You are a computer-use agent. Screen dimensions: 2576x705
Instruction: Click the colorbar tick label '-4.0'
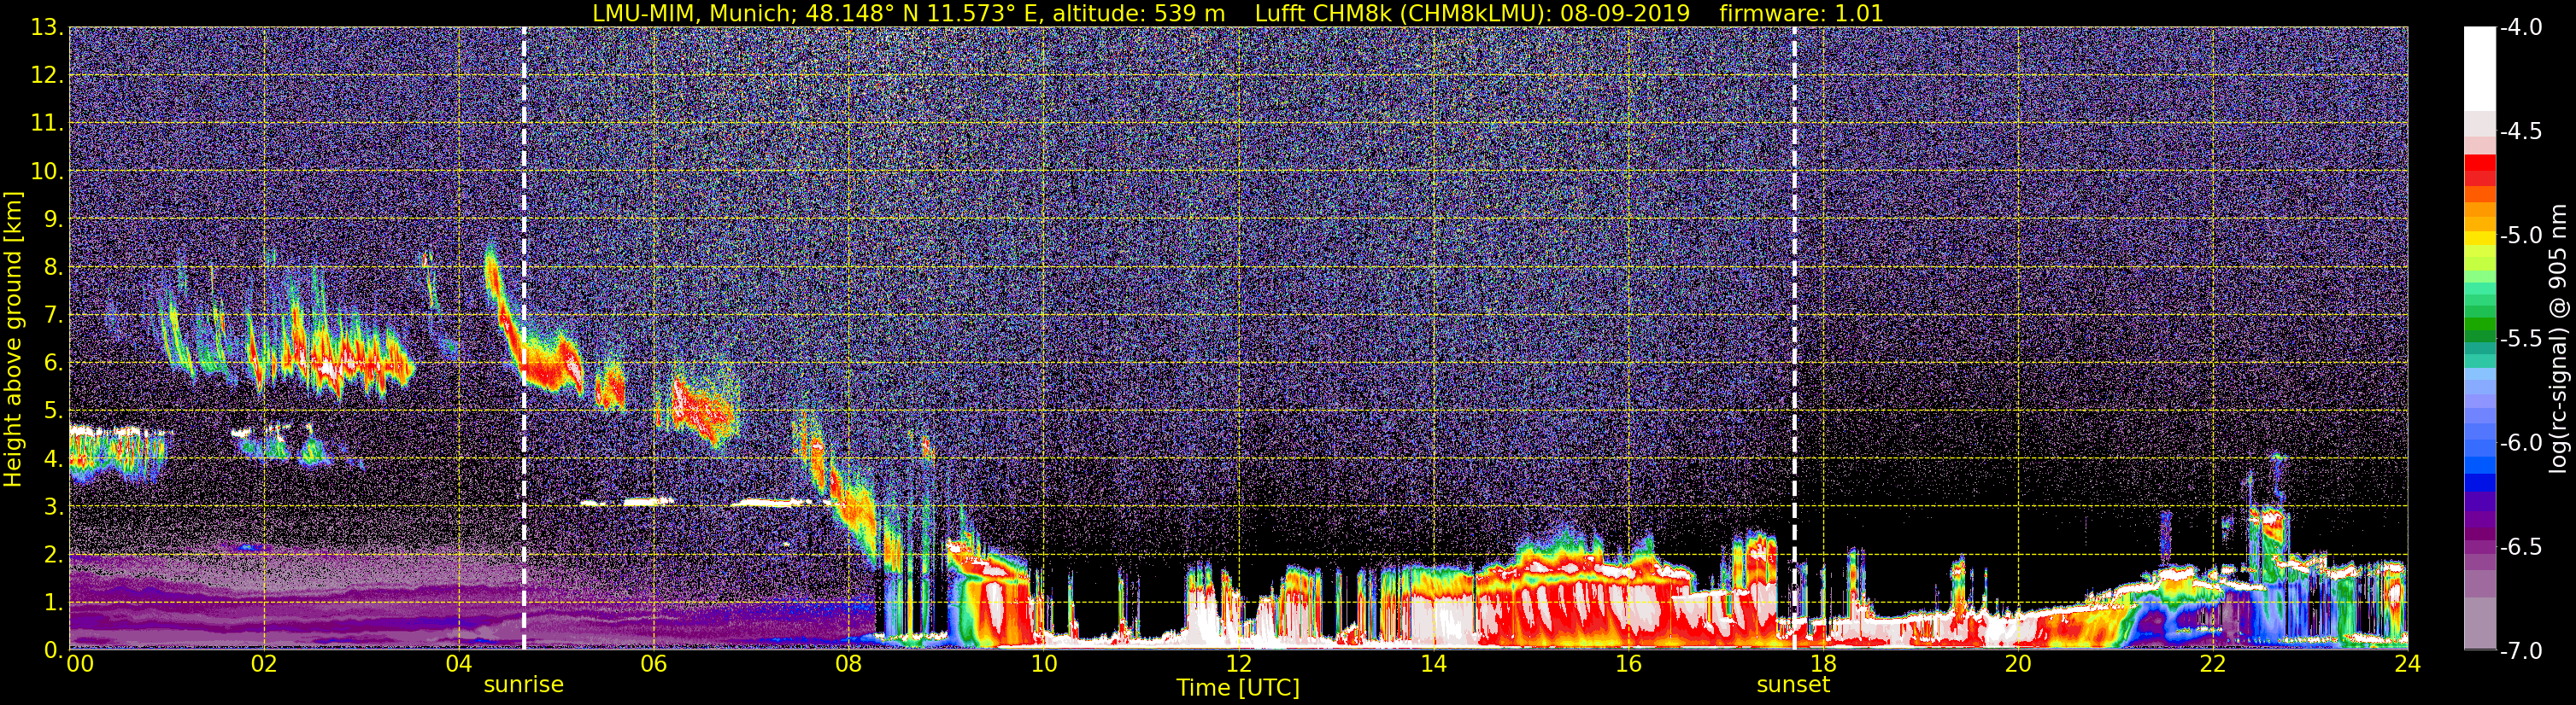point(2520,28)
